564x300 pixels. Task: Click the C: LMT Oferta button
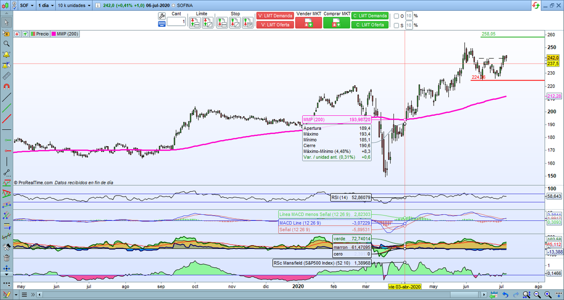coord(370,25)
